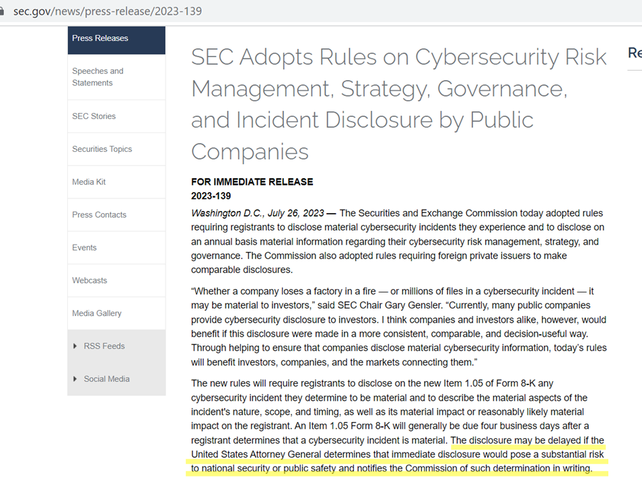Click release number 2023-139 text
This screenshot has height=484, width=642.
(x=211, y=196)
